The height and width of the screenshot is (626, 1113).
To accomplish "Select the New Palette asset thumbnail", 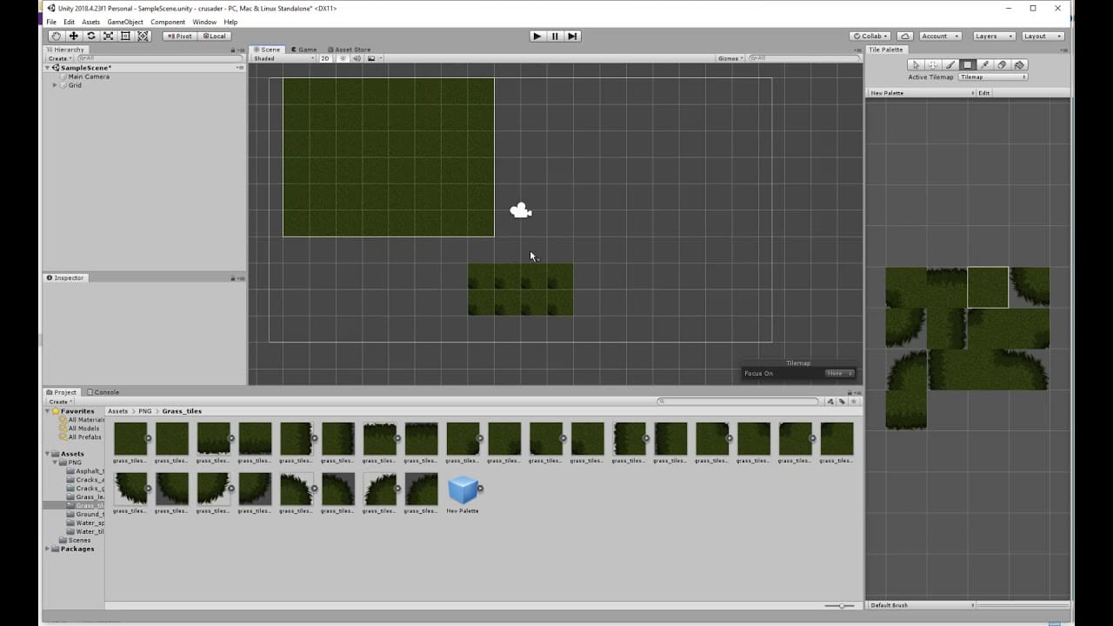I will coord(463,489).
